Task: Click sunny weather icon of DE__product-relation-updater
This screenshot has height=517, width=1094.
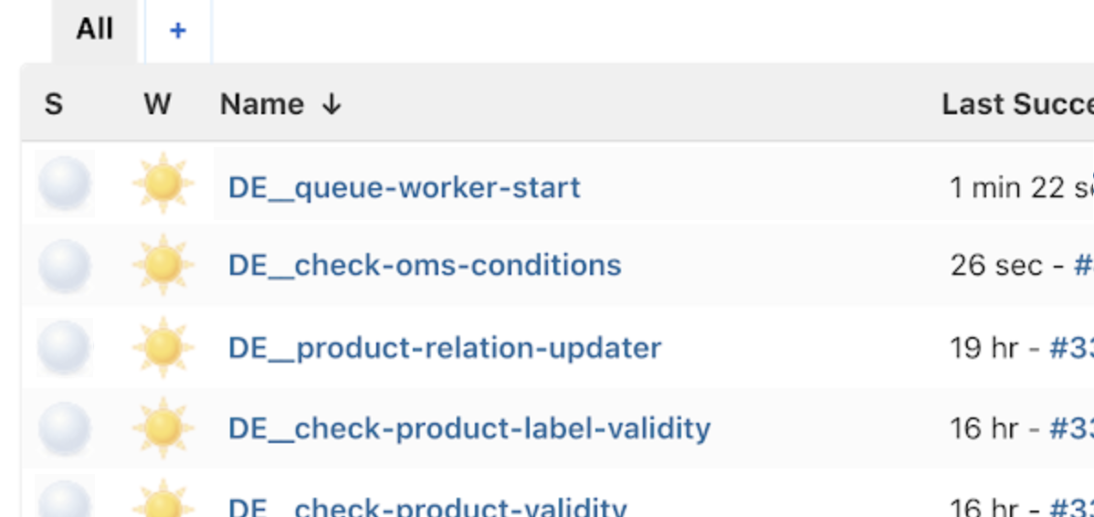Action: pyautogui.click(x=163, y=347)
